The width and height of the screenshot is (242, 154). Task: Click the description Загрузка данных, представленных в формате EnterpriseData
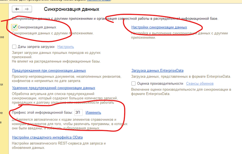(x=181, y=76)
